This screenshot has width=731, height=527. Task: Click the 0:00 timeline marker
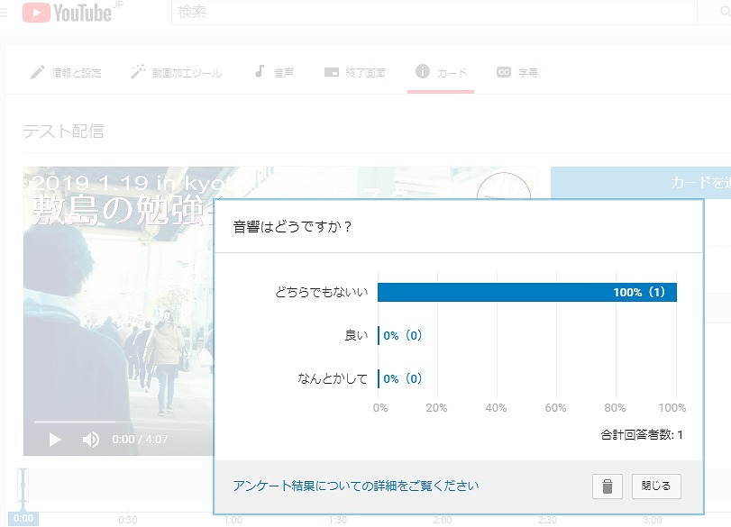pos(23,518)
